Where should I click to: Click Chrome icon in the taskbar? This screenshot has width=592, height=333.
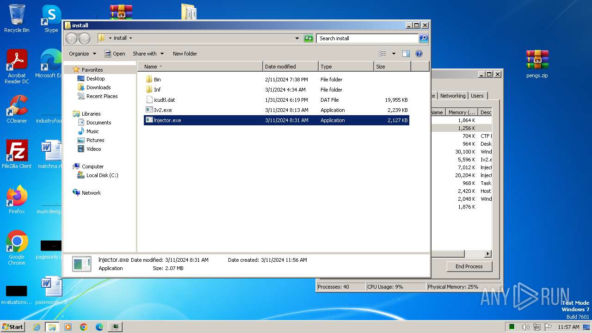(x=83, y=327)
